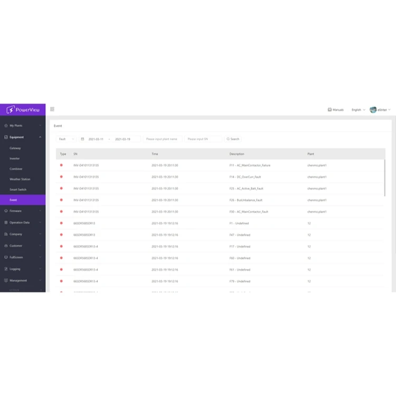Click the Search button
The image size is (396, 396).
click(x=233, y=139)
